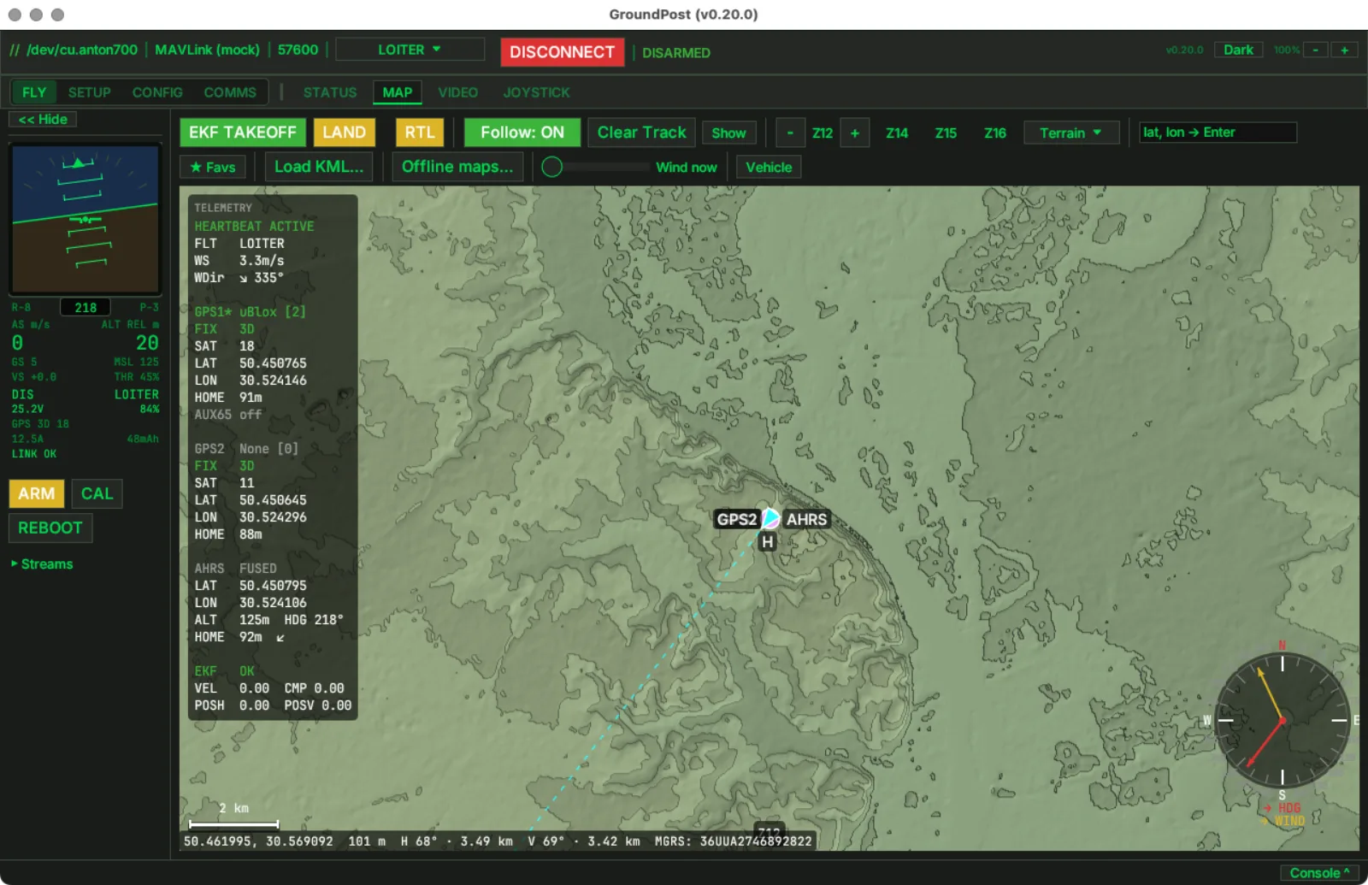Open Offline maps… dialog
This screenshot has height=885, width=1368.
[457, 167]
